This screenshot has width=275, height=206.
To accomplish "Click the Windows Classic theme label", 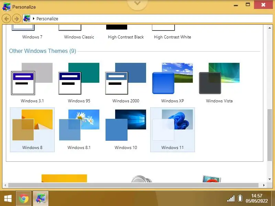I will click(79, 37).
